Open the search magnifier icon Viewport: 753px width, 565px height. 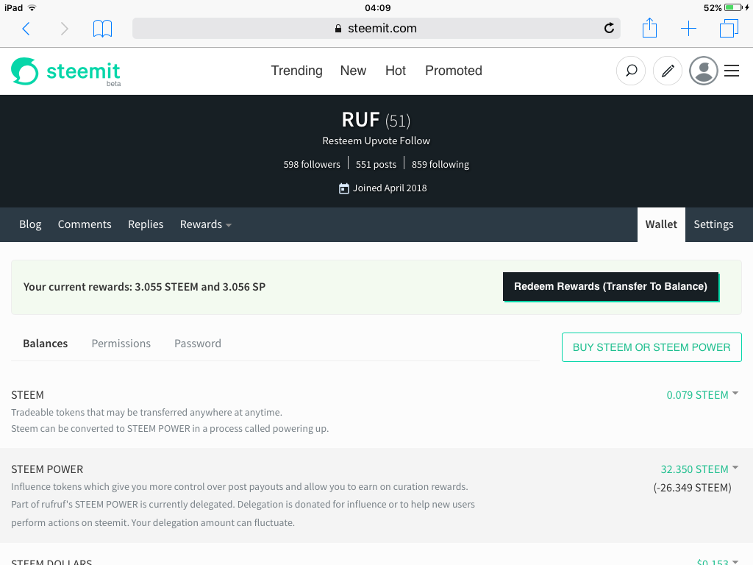631,71
